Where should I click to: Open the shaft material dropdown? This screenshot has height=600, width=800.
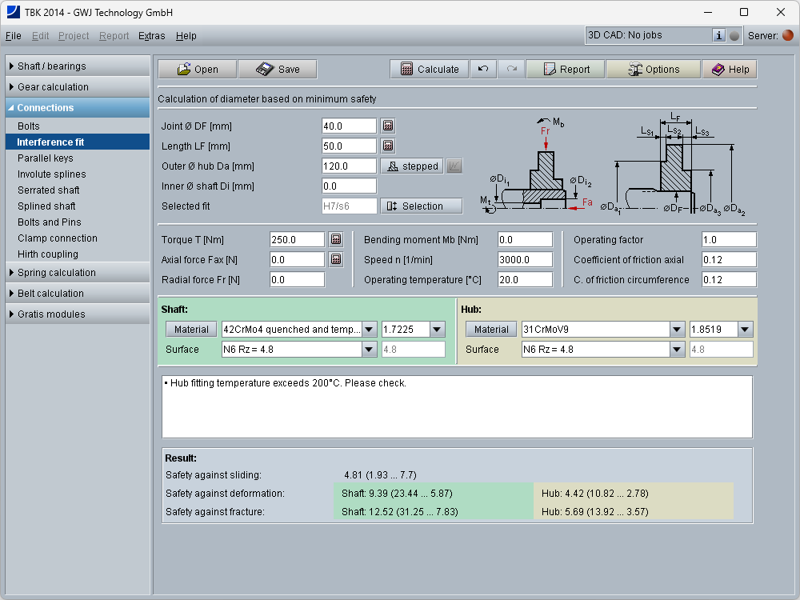(369, 330)
